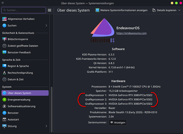Click the EndeavourOS heading text
The width and height of the screenshot is (183, 134).
128,28
